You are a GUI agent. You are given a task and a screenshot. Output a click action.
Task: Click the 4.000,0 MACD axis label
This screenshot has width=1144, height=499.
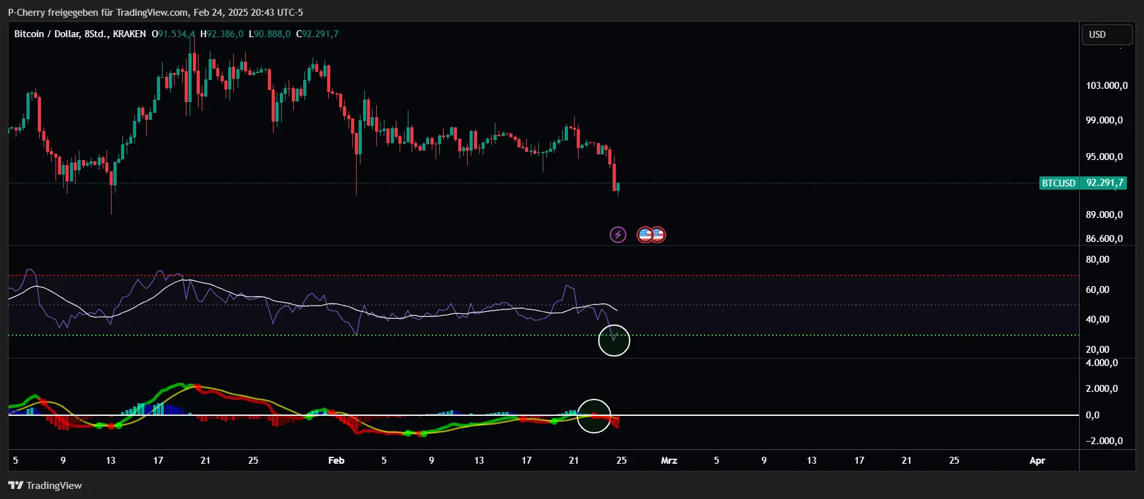click(x=1102, y=363)
